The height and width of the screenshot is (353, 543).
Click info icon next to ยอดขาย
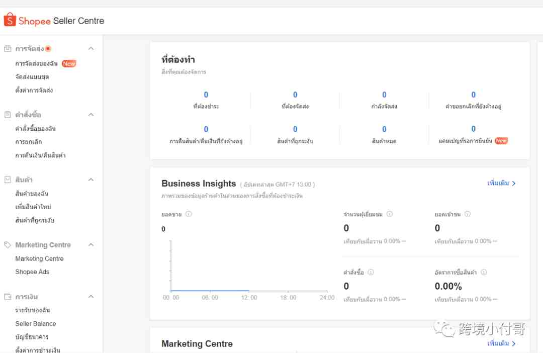tap(189, 214)
